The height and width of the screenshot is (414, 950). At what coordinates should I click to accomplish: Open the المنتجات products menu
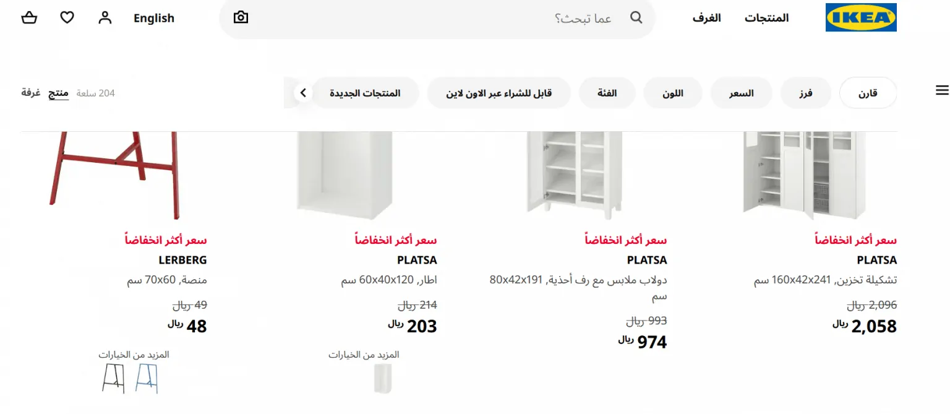pos(766,18)
